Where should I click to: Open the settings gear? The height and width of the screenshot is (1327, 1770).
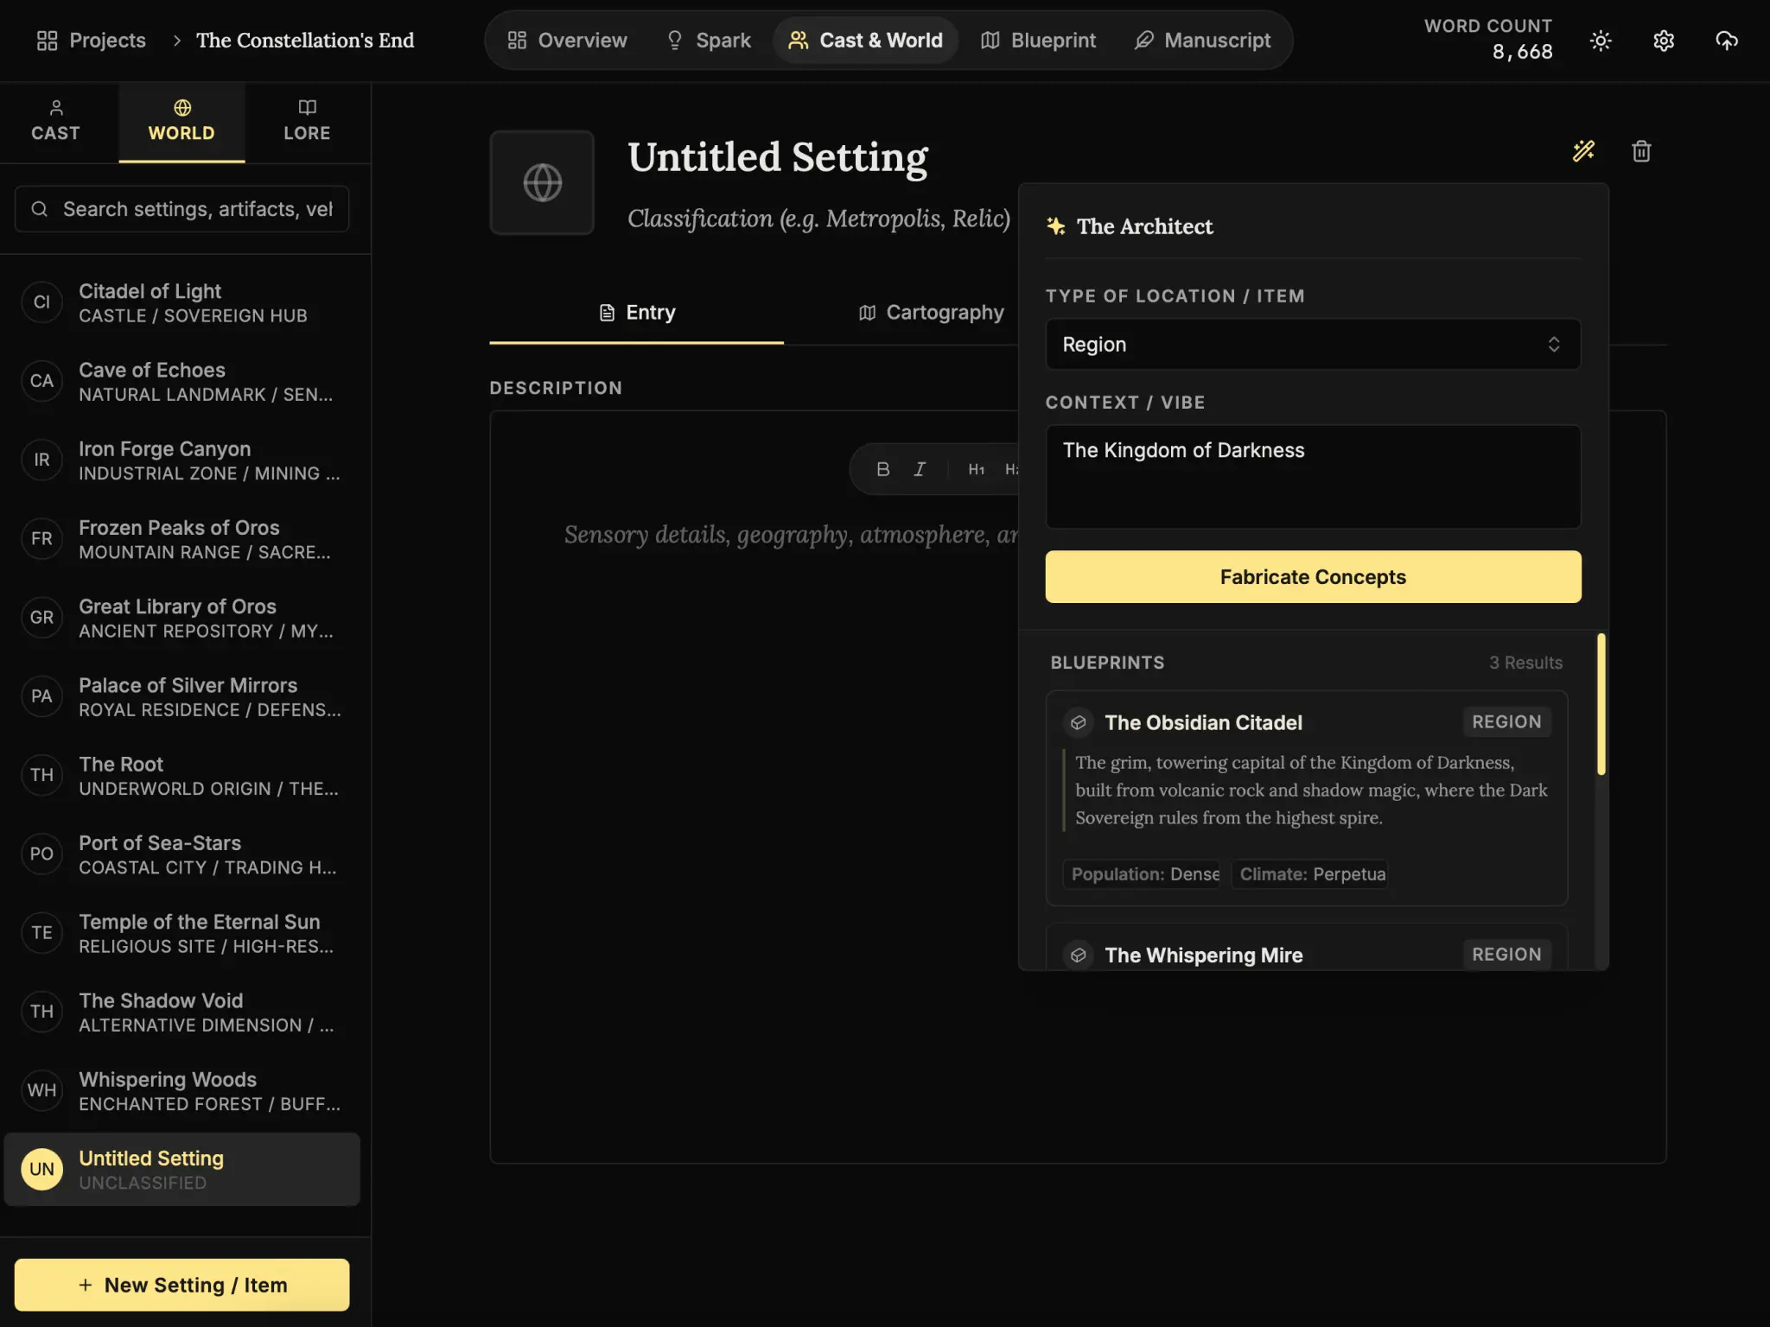click(x=1663, y=40)
